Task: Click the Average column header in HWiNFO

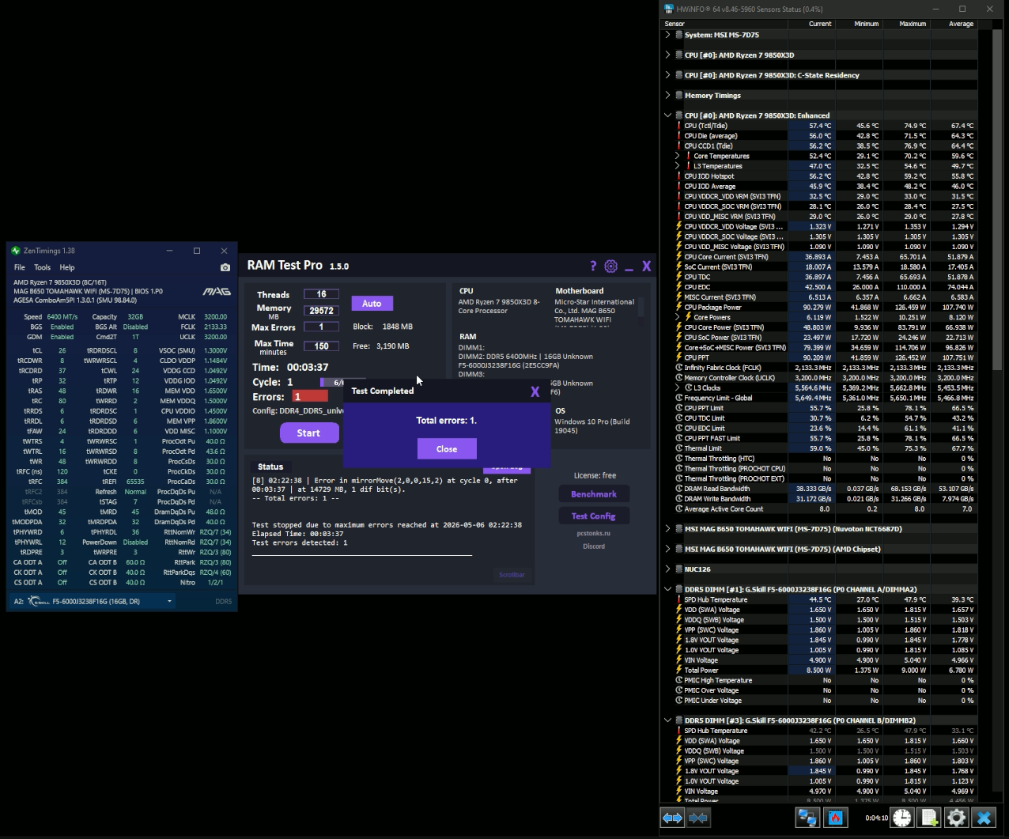Action: (x=953, y=24)
